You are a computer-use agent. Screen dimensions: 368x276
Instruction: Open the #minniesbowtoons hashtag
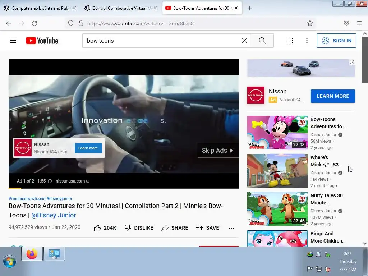pos(27,198)
